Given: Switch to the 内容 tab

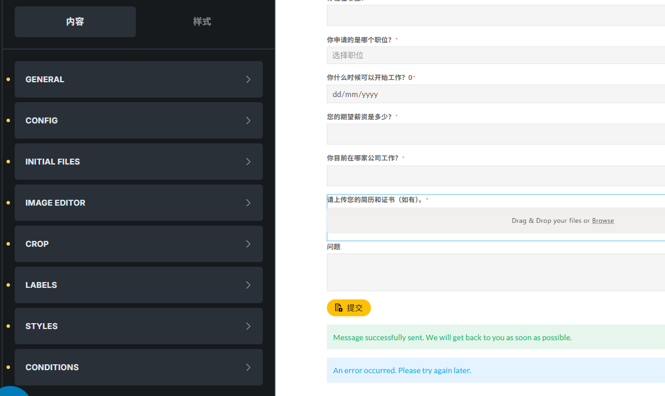Looking at the screenshot, I should click(75, 22).
